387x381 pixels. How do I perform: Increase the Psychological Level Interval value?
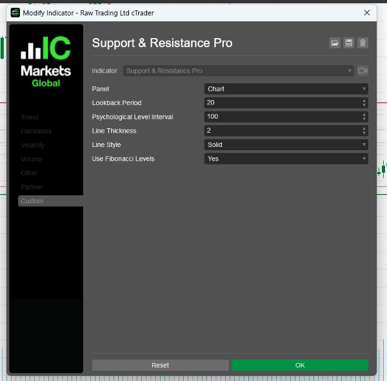click(364, 115)
